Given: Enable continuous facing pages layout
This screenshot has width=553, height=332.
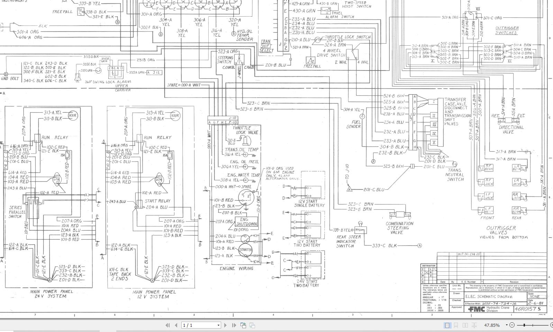Looking at the screenshot, I should pyautogui.click(x=474, y=325).
